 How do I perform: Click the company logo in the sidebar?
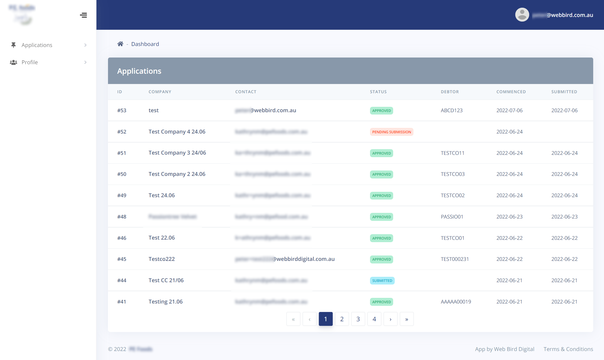click(x=23, y=15)
